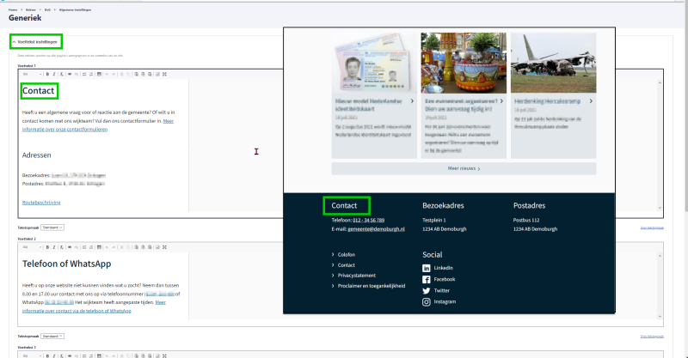Collapse the Voettekst instellingen section
688x358 pixels.
click(x=35, y=41)
